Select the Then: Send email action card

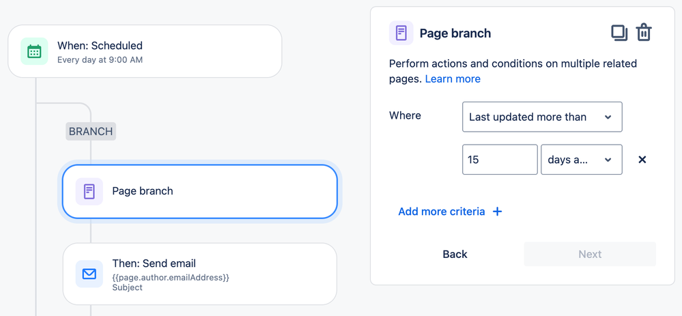coord(199,274)
